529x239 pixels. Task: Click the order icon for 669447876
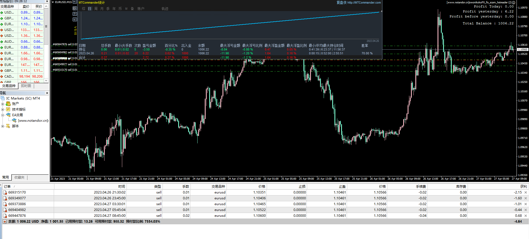(x=5, y=216)
